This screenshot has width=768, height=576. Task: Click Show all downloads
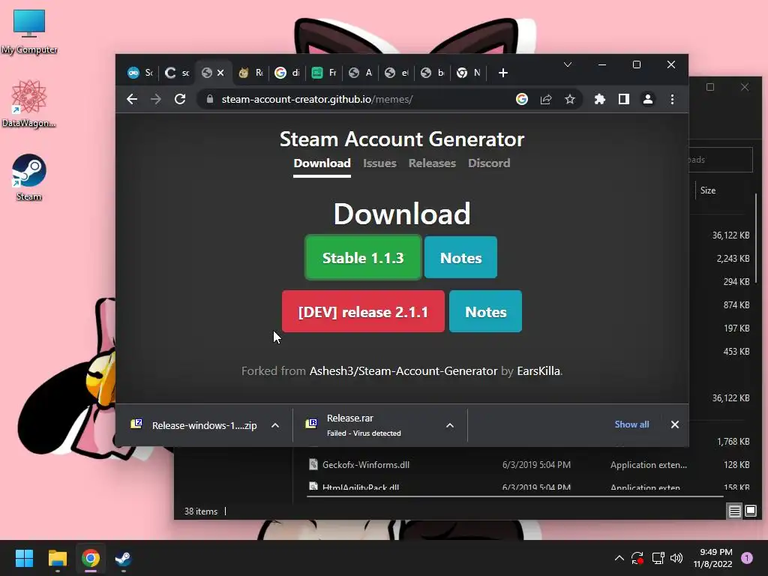631,424
